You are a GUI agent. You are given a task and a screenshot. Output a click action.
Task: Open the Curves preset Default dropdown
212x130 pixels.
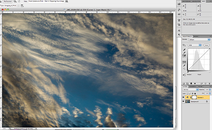(x=199, y=40)
